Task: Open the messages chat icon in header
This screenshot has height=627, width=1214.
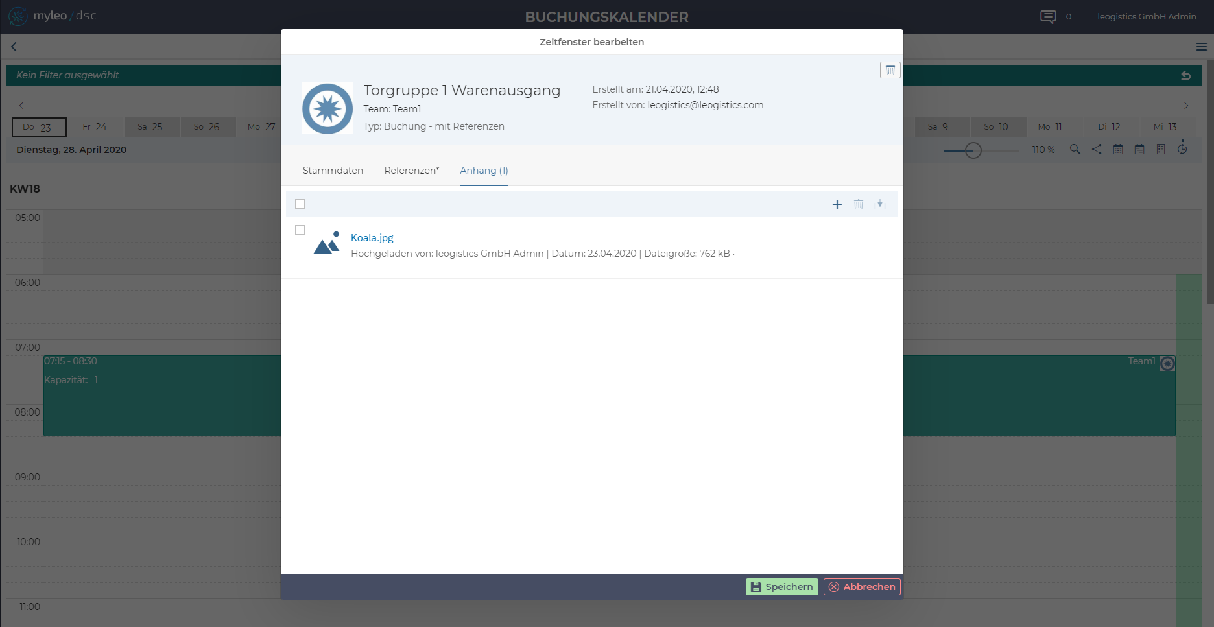Action: (x=1047, y=17)
